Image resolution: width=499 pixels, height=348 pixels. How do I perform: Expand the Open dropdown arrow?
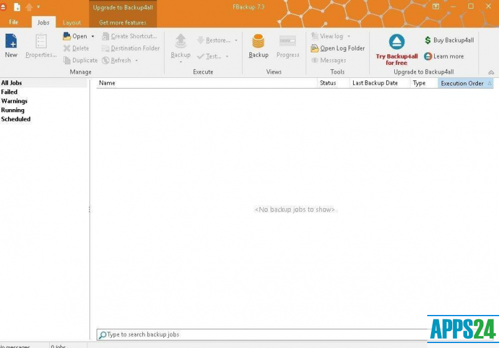tap(92, 36)
